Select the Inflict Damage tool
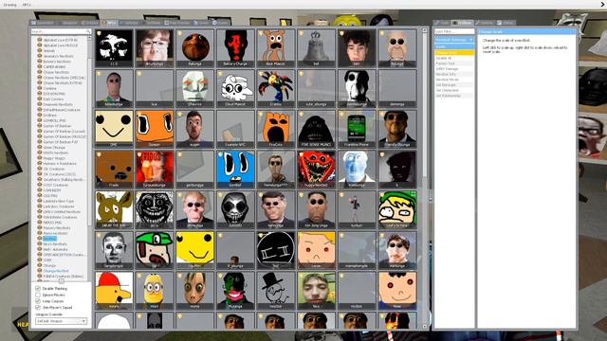The image size is (607, 341). [454, 69]
